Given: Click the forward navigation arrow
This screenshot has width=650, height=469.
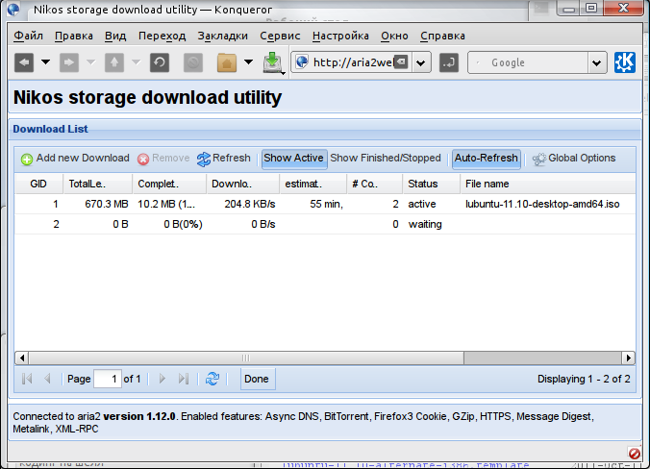Looking at the screenshot, I should coord(69,62).
